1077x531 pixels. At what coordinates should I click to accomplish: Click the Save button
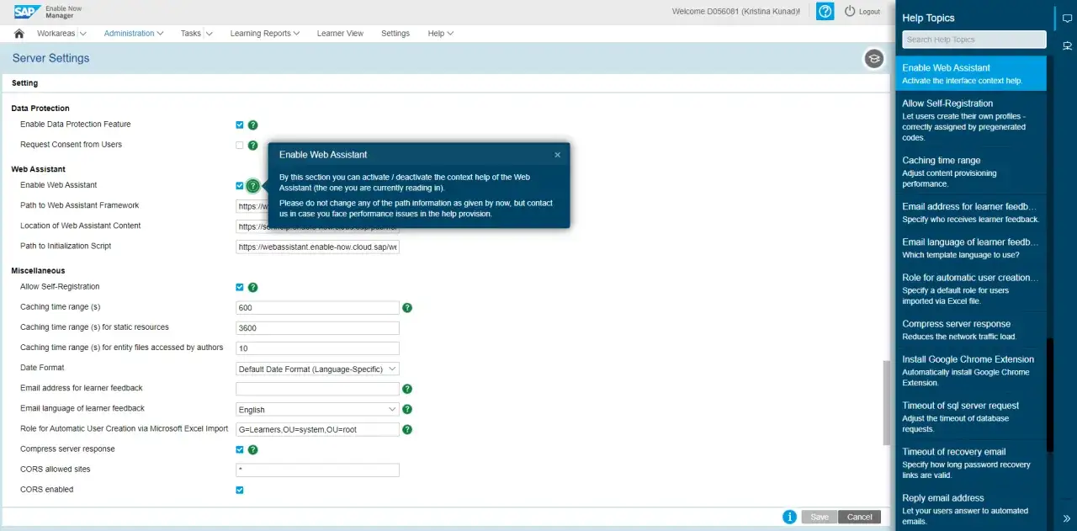[820, 517]
